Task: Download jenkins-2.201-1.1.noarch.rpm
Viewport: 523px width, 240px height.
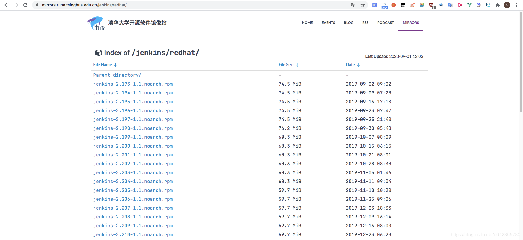Action: (133, 155)
